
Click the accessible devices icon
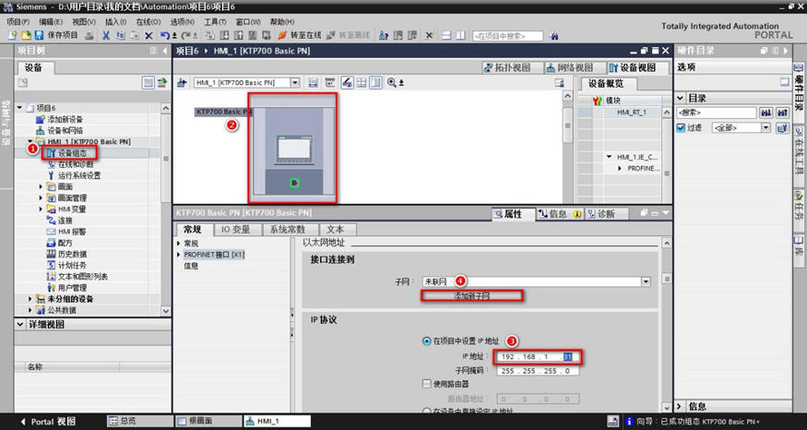click(384, 36)
